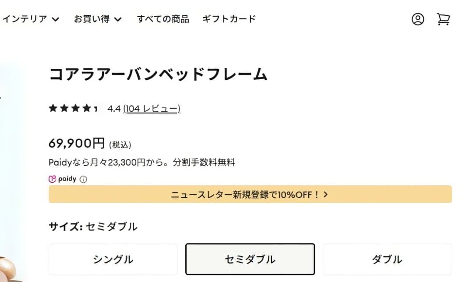Expand the インテリア chevron arrow

coord(55,19)
